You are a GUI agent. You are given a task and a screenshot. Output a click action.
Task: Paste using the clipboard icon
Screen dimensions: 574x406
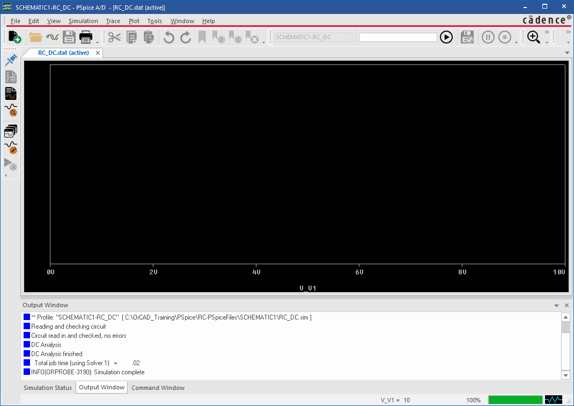[148, 37]
